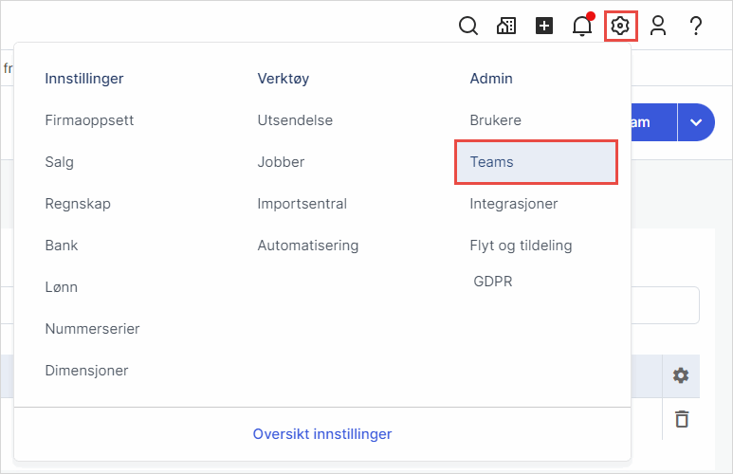The height and width of the screenshot is (474, 733).
Task: Click the Oversikt innstillinger link
Action: point(321,434)
